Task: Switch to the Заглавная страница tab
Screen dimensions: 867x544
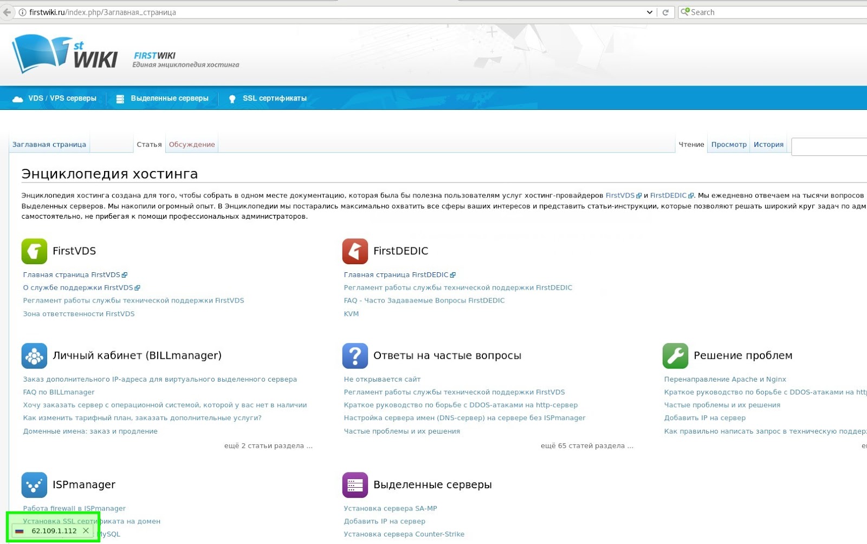Action: [49, 145]
